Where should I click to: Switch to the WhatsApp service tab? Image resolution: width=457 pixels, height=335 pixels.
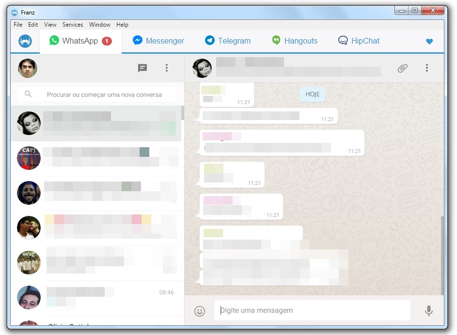coord(80,41)
